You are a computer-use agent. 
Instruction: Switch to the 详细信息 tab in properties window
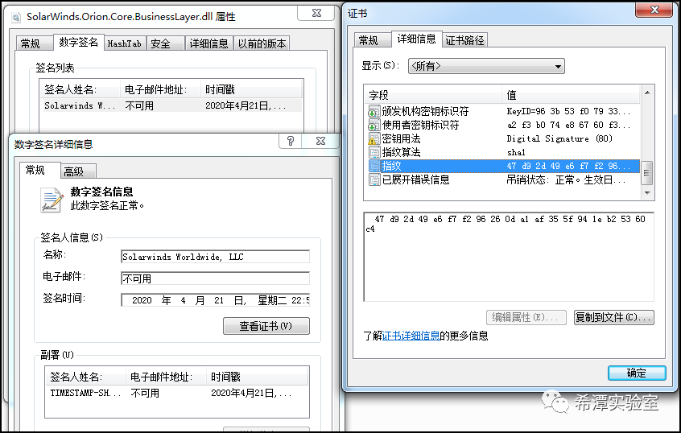click(209, 43)
